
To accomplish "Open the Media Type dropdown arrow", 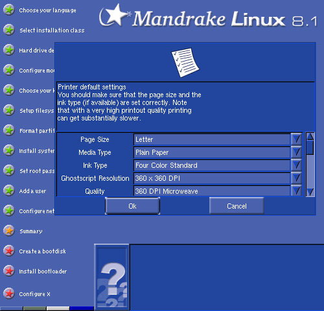I will [296, 152].
